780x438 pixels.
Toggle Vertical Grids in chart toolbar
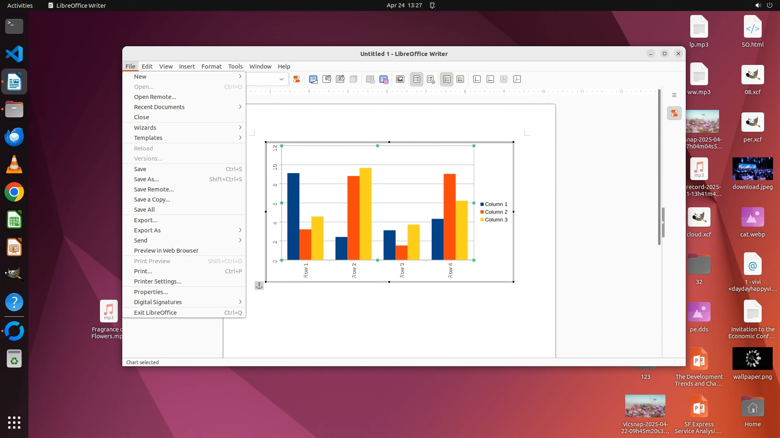coord(460,79)
